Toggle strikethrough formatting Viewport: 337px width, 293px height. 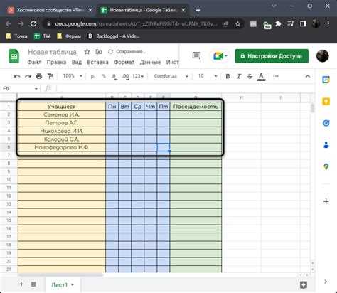click(250, 76)
